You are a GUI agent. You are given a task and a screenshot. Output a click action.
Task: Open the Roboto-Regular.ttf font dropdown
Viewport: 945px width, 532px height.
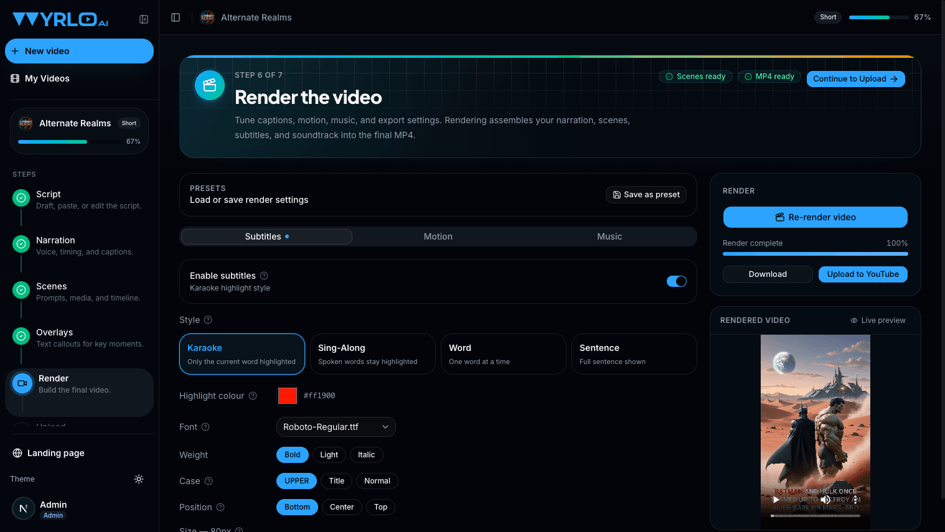point(336,427)
